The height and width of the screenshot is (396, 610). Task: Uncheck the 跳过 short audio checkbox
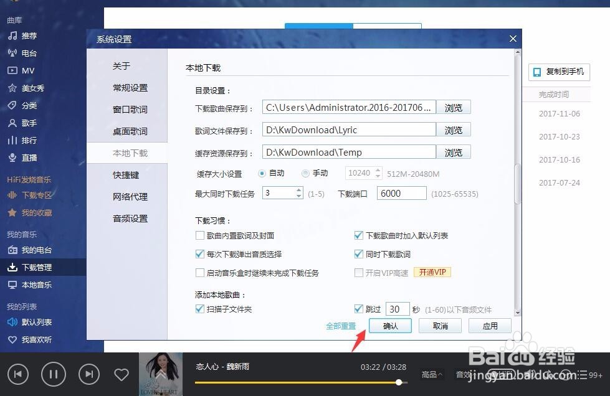coord(359,309)
